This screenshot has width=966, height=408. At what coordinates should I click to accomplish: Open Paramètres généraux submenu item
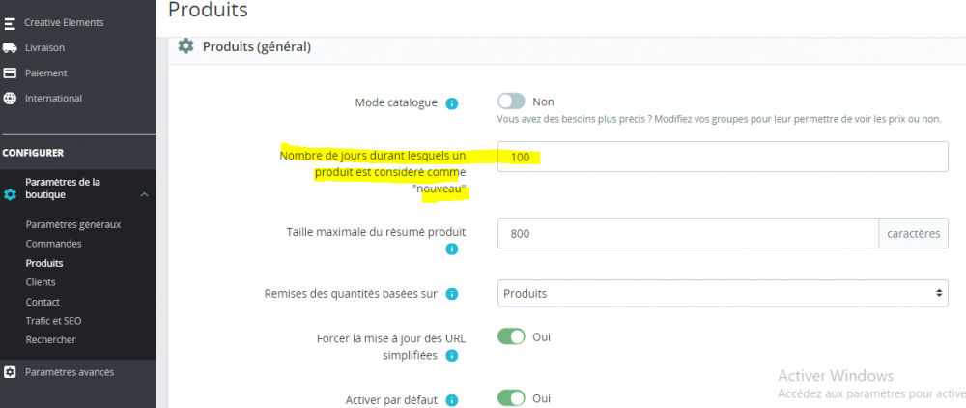coord(73,224)
